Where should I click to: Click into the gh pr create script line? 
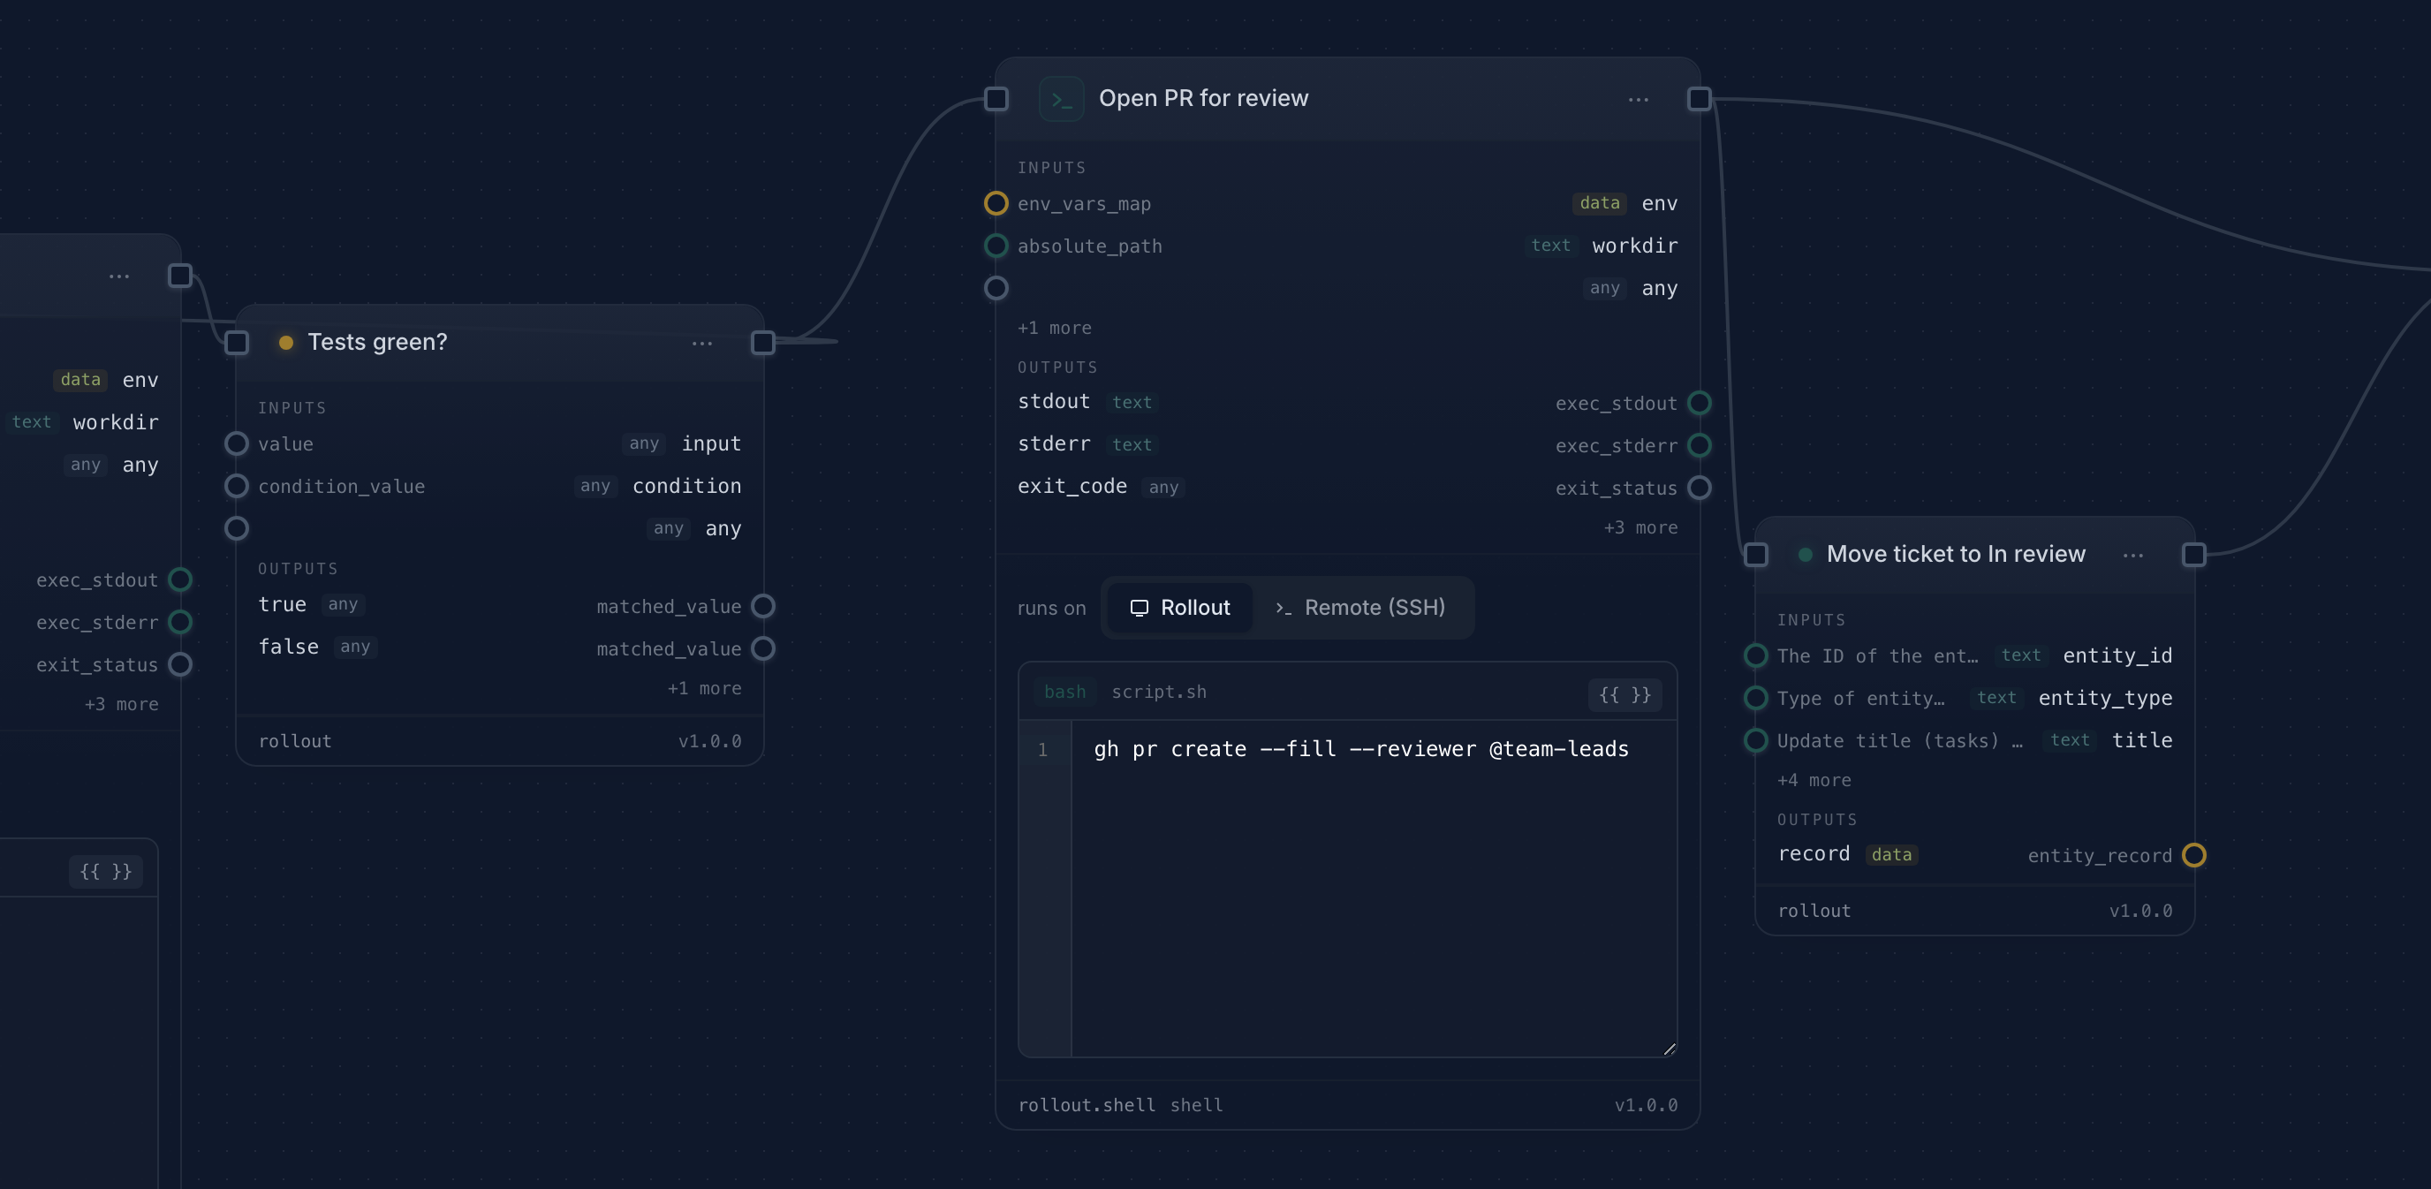pyautogui.click(x=1361, y=749)
